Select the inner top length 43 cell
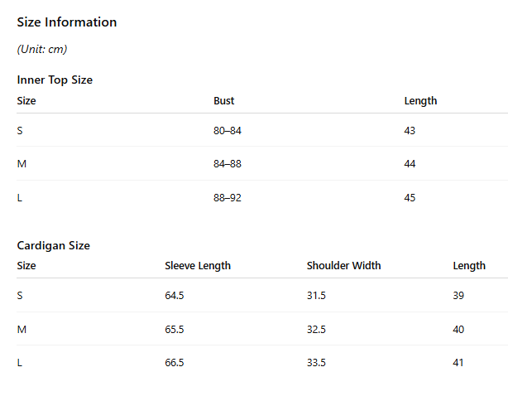 coord(410,130)
